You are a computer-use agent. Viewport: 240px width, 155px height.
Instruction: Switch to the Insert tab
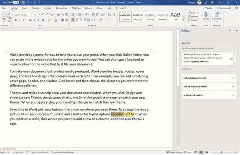(25, 8)
